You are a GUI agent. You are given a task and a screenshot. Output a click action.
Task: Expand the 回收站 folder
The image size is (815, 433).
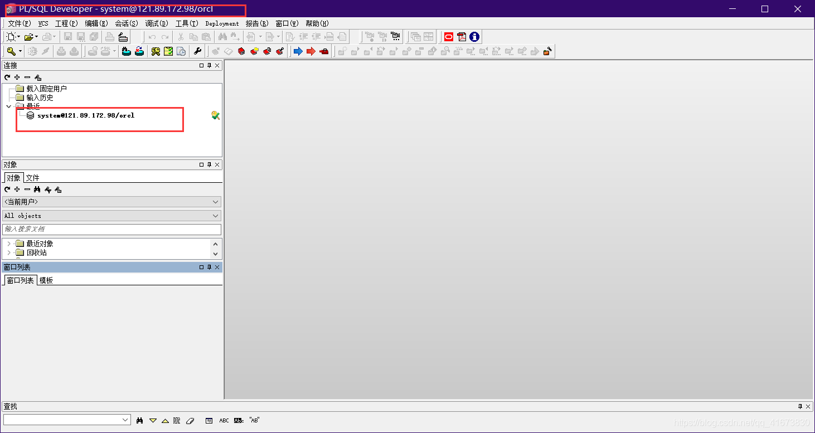point(8,252)
